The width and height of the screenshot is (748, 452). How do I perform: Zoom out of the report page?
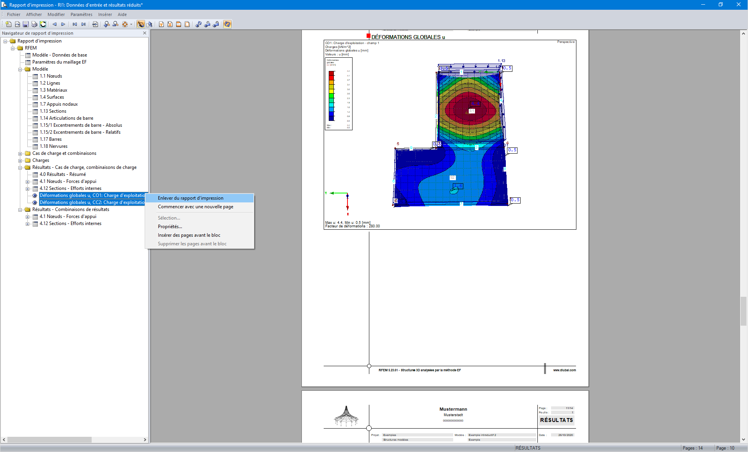pos(115,24)
